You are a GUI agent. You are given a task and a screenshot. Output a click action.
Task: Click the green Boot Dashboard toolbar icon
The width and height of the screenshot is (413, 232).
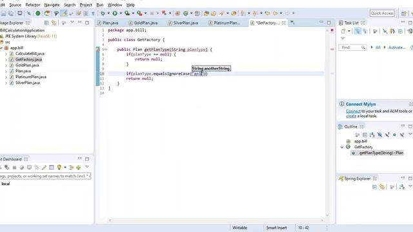38,13
